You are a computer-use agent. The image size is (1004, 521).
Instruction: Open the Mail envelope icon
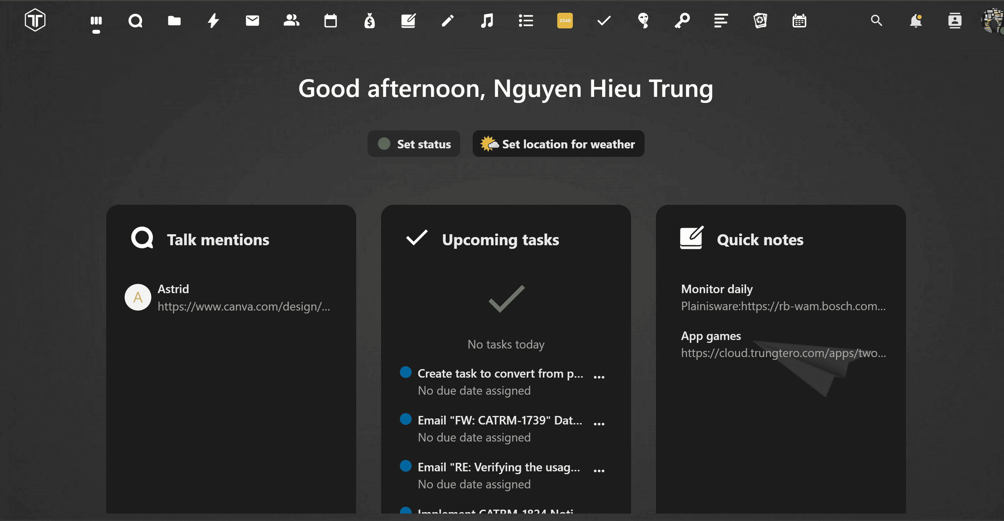coord(252,21)
